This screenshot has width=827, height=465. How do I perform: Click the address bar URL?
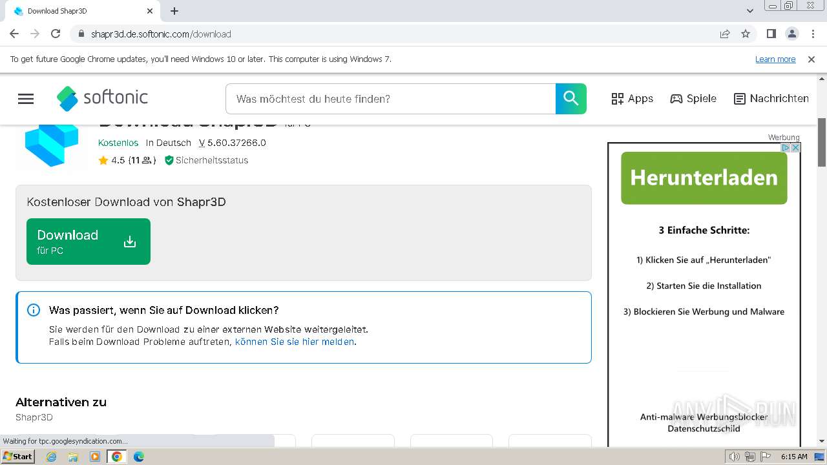(161, 34)
